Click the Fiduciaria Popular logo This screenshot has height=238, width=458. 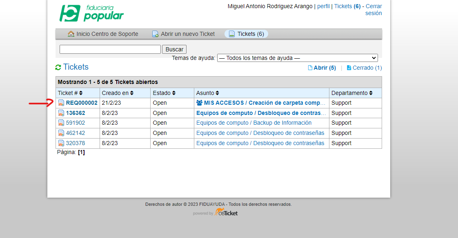[91, 13]
